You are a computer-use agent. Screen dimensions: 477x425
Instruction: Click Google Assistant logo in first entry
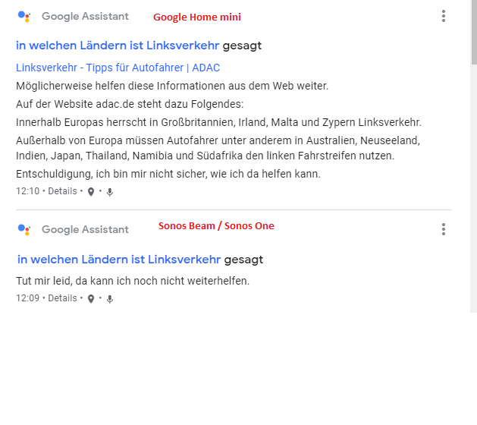pos(24,17)
